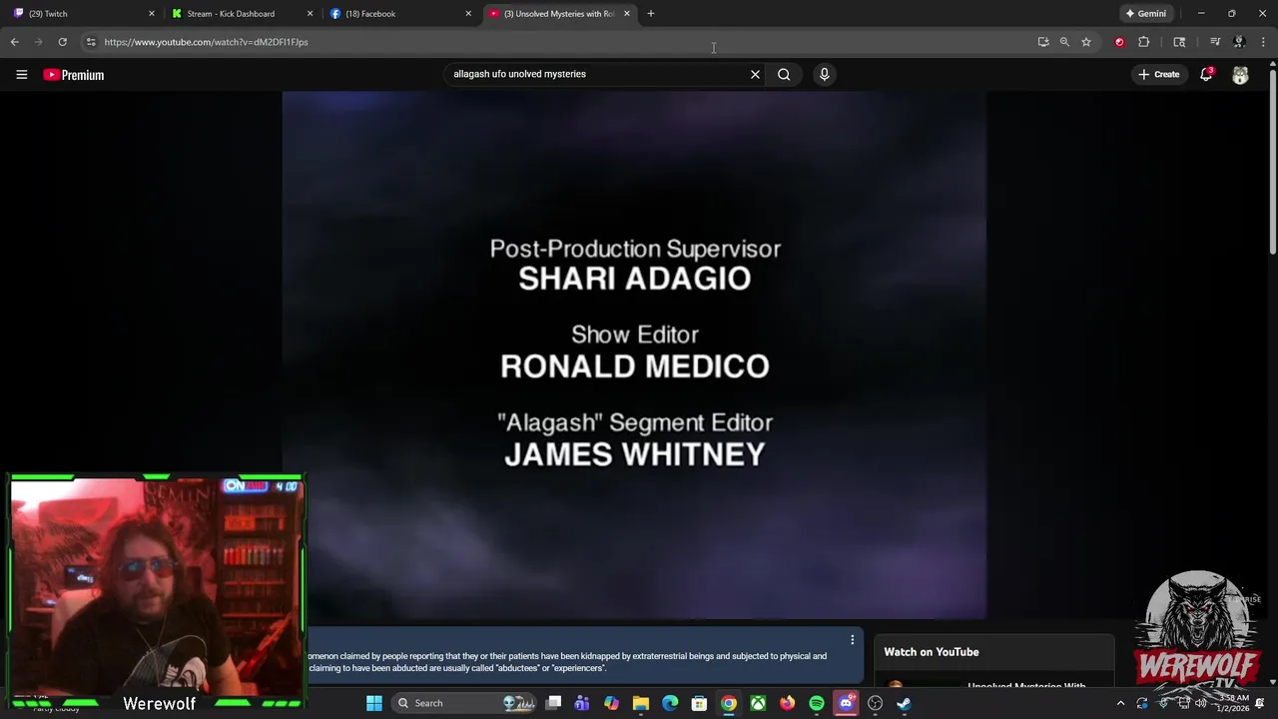Open the Xbox app from the taskbar
The height and width of the screenshot is (719, 1278).
pyautogui.click(x=758, y=703)
